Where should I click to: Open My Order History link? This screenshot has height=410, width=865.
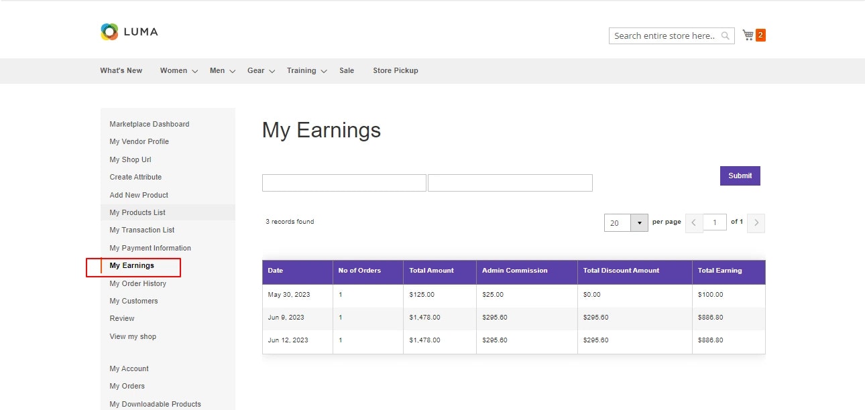[138, 283]
